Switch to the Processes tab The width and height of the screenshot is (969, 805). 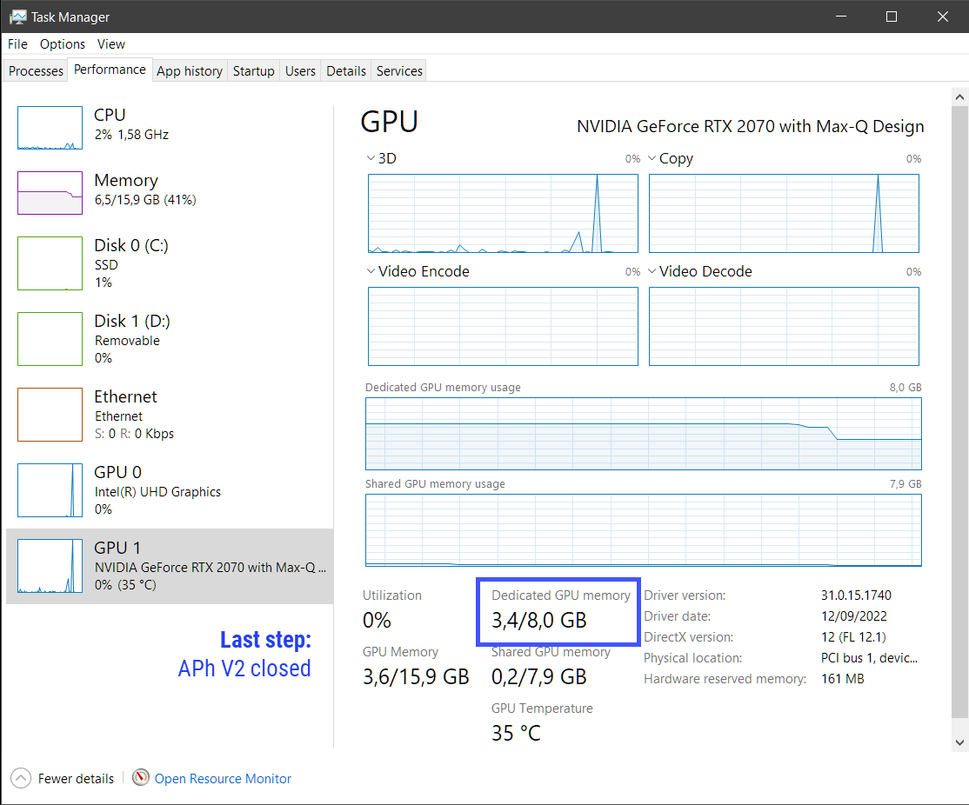(35, 70)
